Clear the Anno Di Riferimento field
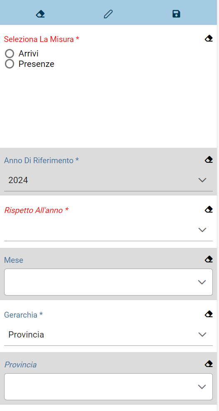 pos(209,160)
